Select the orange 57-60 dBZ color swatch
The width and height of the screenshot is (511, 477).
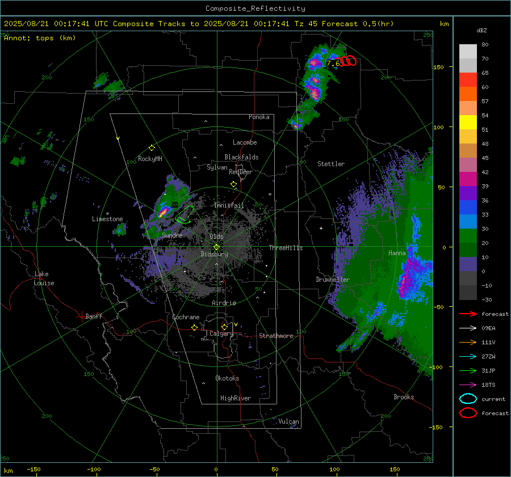pos(468,94)
